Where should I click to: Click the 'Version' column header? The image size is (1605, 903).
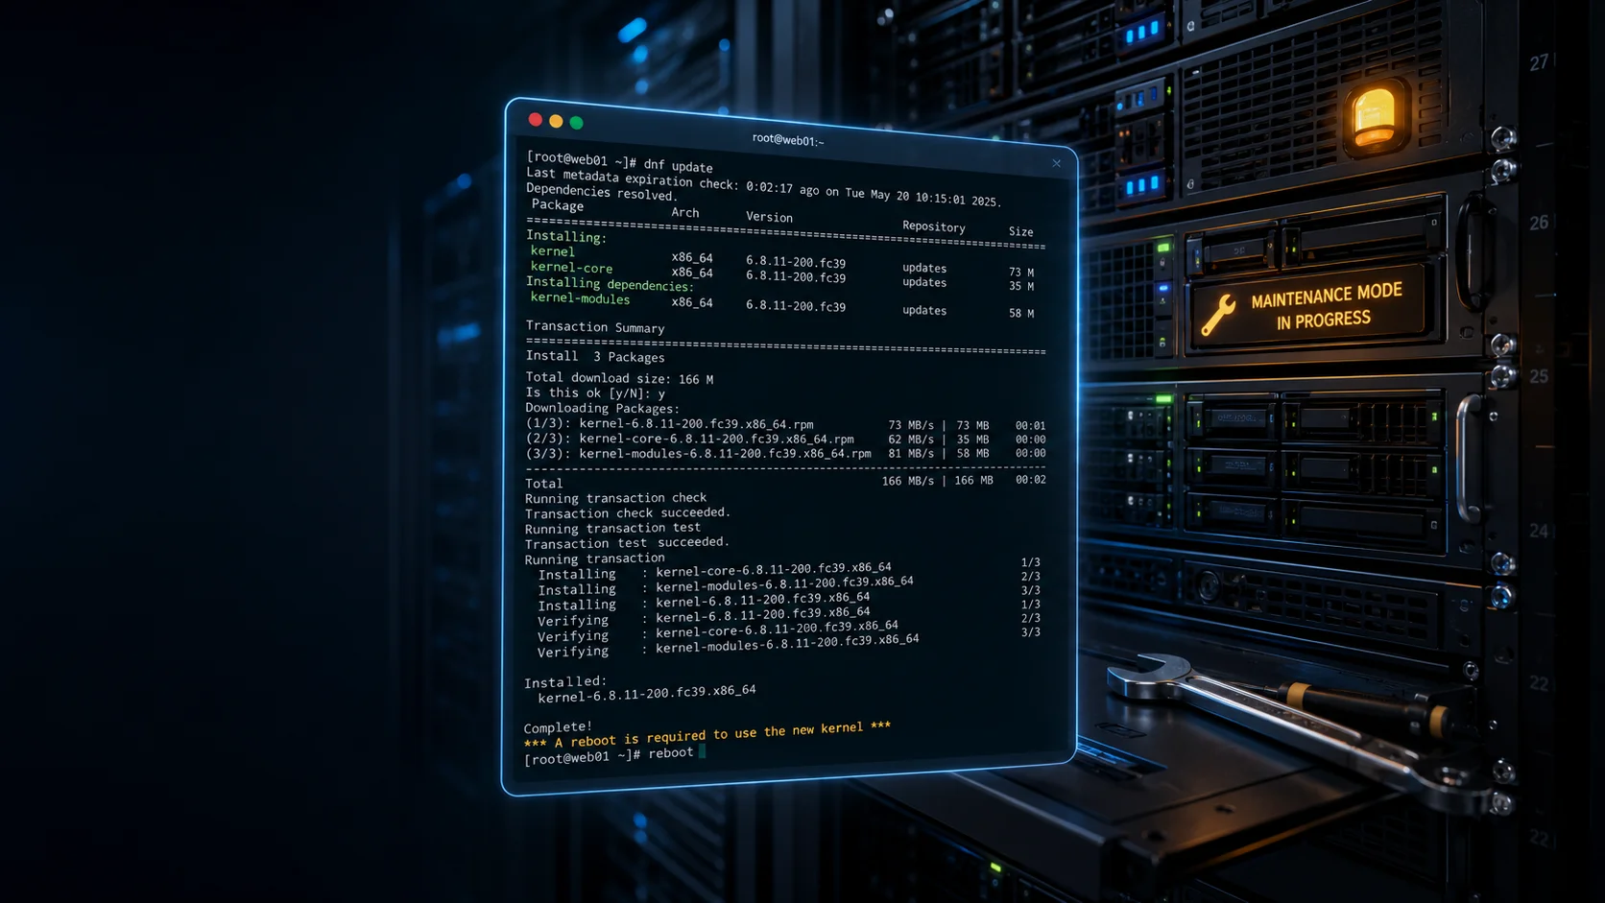[x=769, y=217]
